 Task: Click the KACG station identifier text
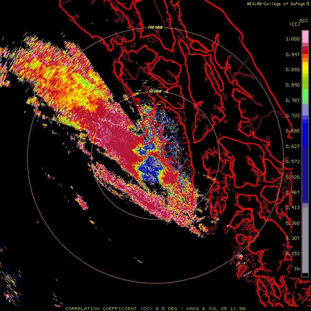coord(192,309)
